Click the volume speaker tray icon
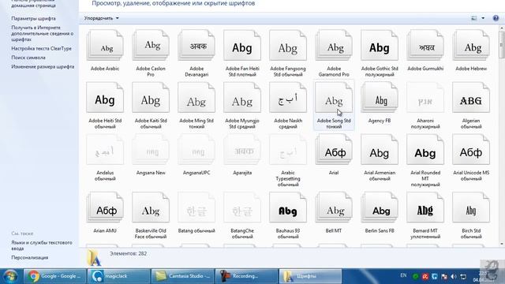This screenshot has width=505, height=284. pyautogui.click(x=454, y=277)
